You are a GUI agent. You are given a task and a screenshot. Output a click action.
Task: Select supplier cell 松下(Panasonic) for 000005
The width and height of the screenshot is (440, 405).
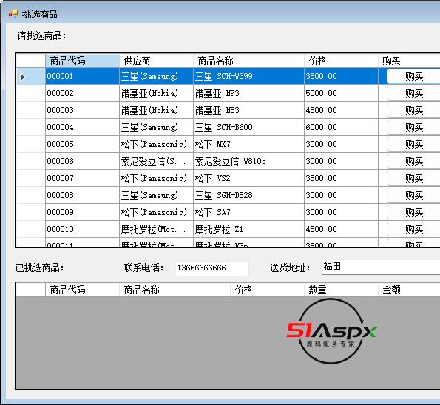[x=156, y=144]
